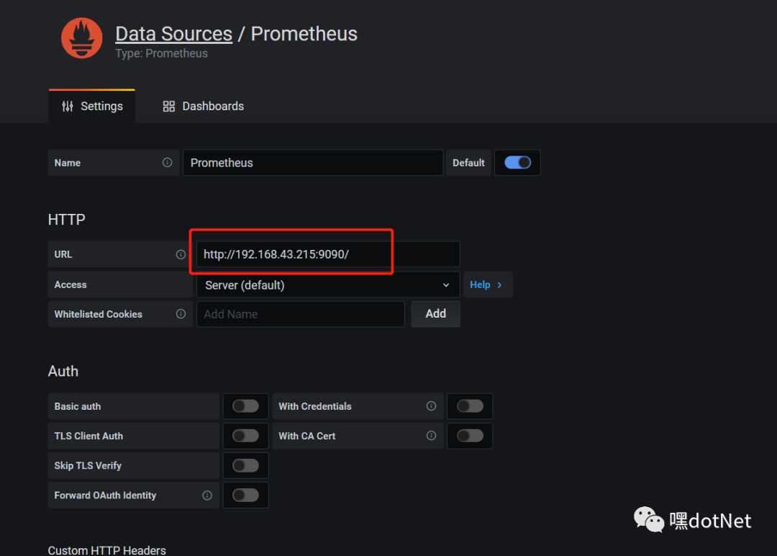The height and width of the screenshot is (556, 777).
Task: Focus the Whitelisted Cookies Add Name field
Action: (300, 314)
